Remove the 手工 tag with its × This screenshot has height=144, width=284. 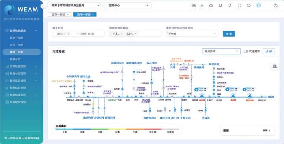click(121, 33)
